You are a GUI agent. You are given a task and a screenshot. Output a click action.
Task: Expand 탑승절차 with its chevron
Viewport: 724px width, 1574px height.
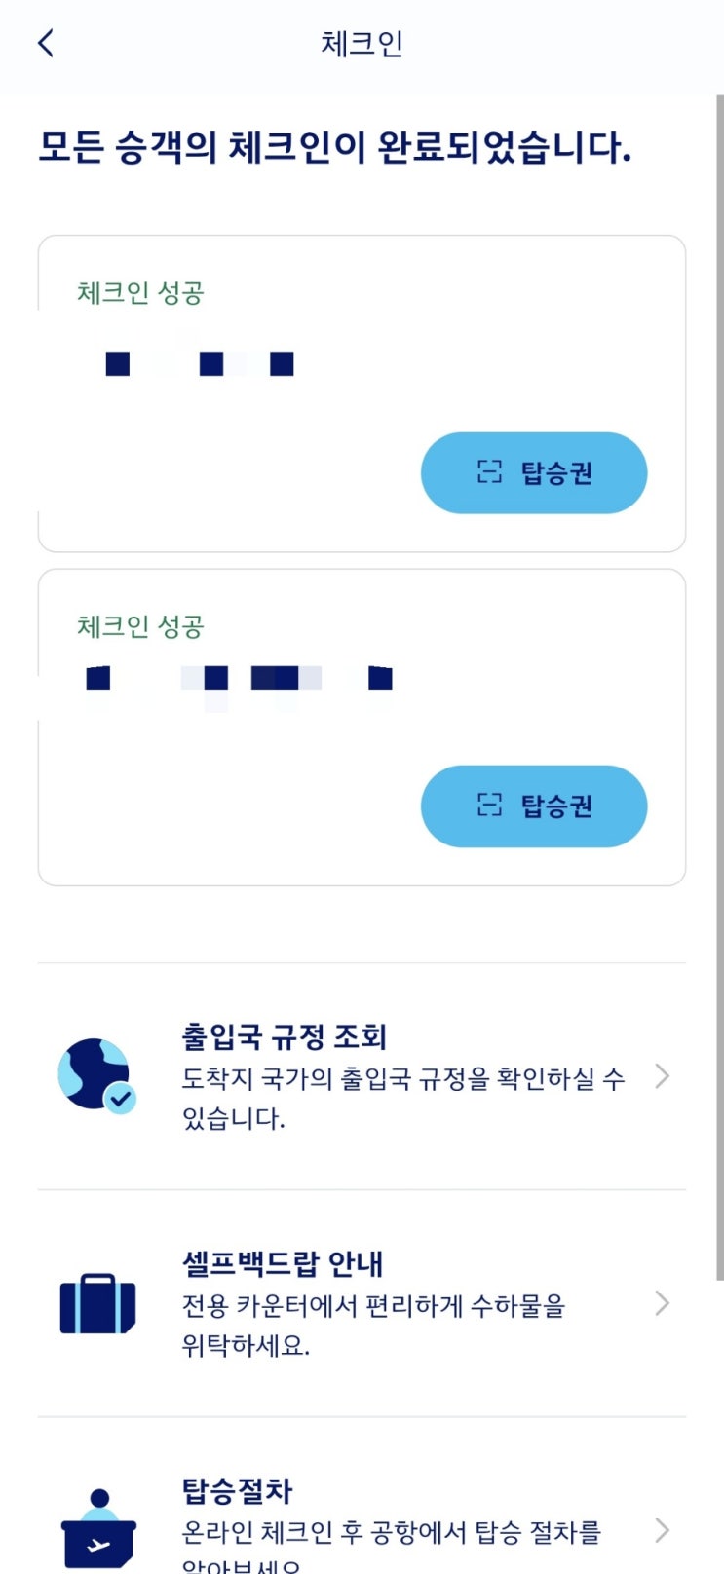[x=663, y=1529]
